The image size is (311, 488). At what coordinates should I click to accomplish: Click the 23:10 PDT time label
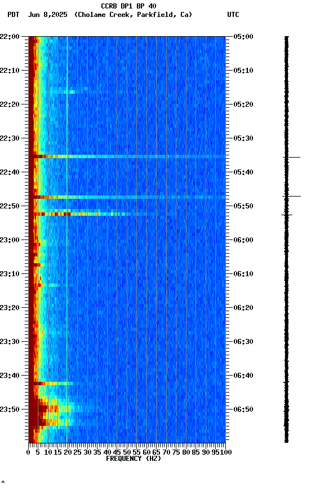(x=10, y=274)
